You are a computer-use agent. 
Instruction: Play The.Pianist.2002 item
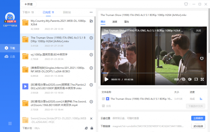tap(91, 85)
